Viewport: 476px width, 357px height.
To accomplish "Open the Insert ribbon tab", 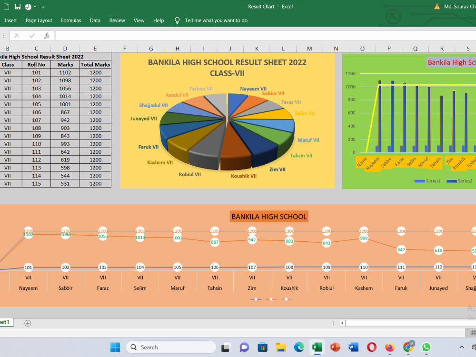I will pyautogui.click(x=11, y=20).
